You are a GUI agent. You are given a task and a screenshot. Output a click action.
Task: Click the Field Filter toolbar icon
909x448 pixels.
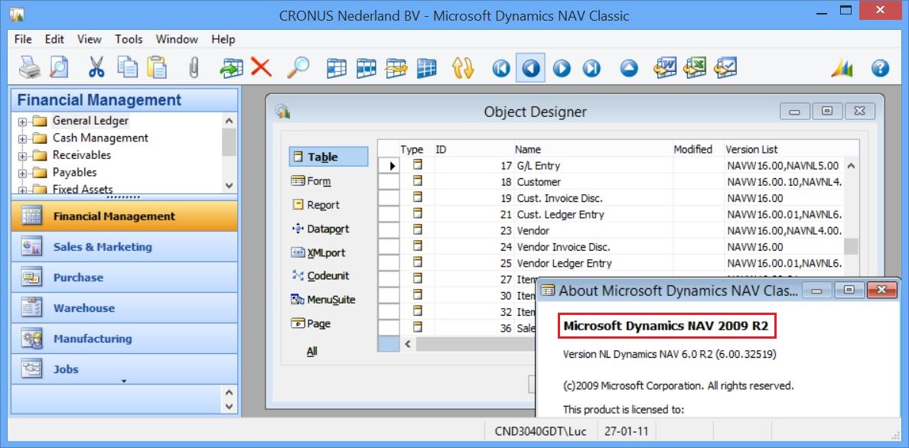pos(336,68)
